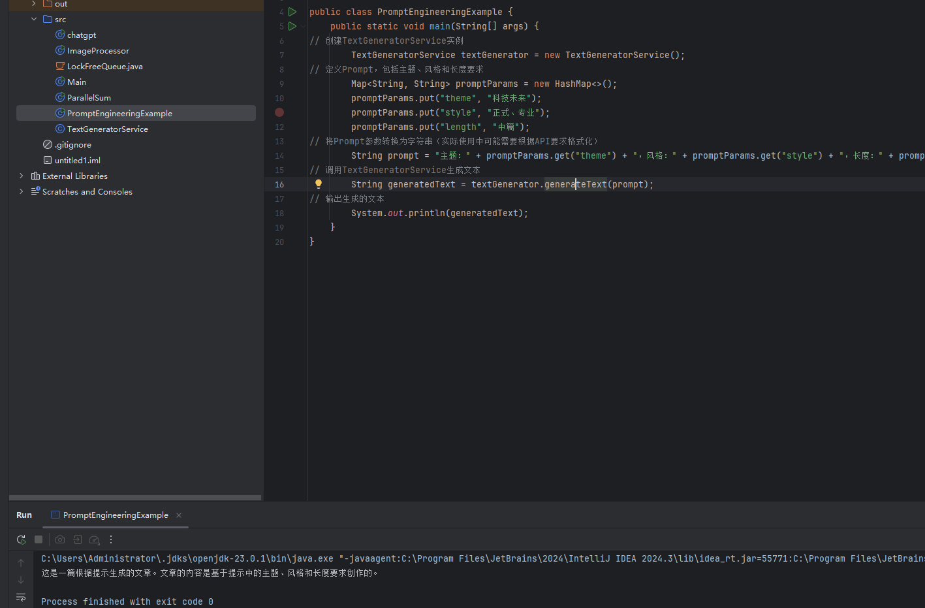Click the LockFreeQueue.java file icon
This screenshot has height=608, width=925.
[x=60, y=66]
